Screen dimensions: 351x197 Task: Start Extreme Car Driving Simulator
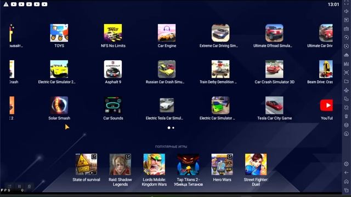click(x=220, y=33)
